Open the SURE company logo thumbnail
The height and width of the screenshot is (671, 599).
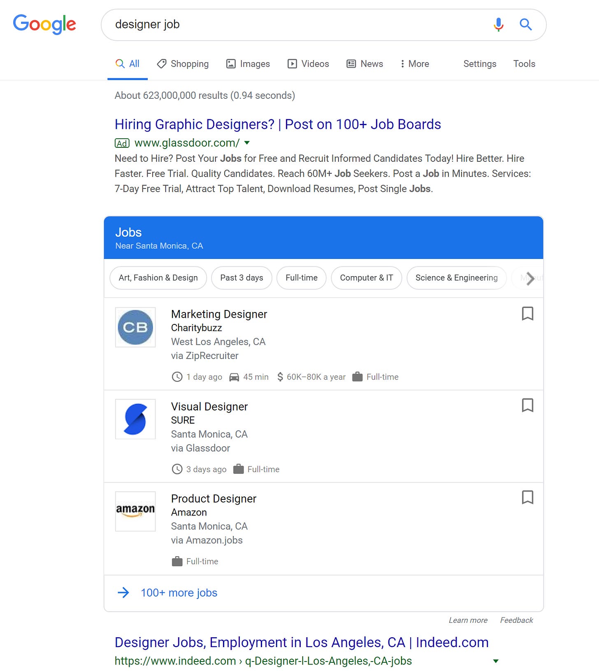tap(135, 419)
